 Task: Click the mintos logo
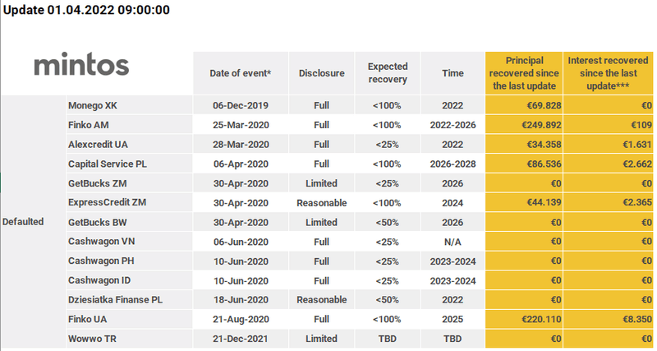[x=81, y=65]
